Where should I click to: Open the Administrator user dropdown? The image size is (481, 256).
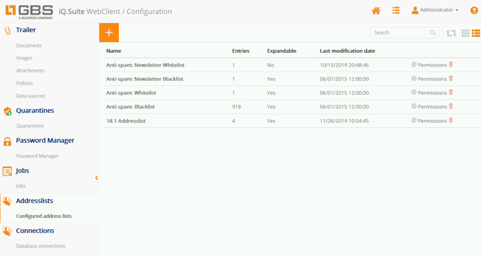tap(435, 10)
